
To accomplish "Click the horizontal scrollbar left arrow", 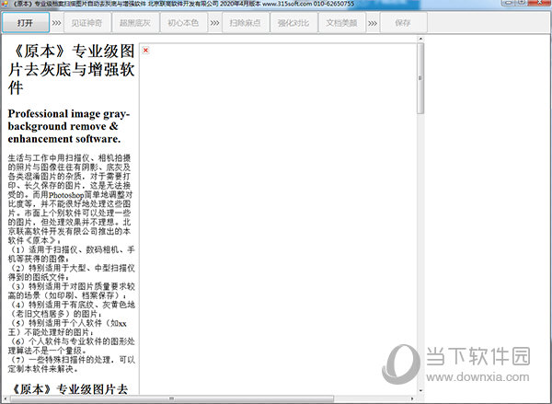I will coord(5,398).
